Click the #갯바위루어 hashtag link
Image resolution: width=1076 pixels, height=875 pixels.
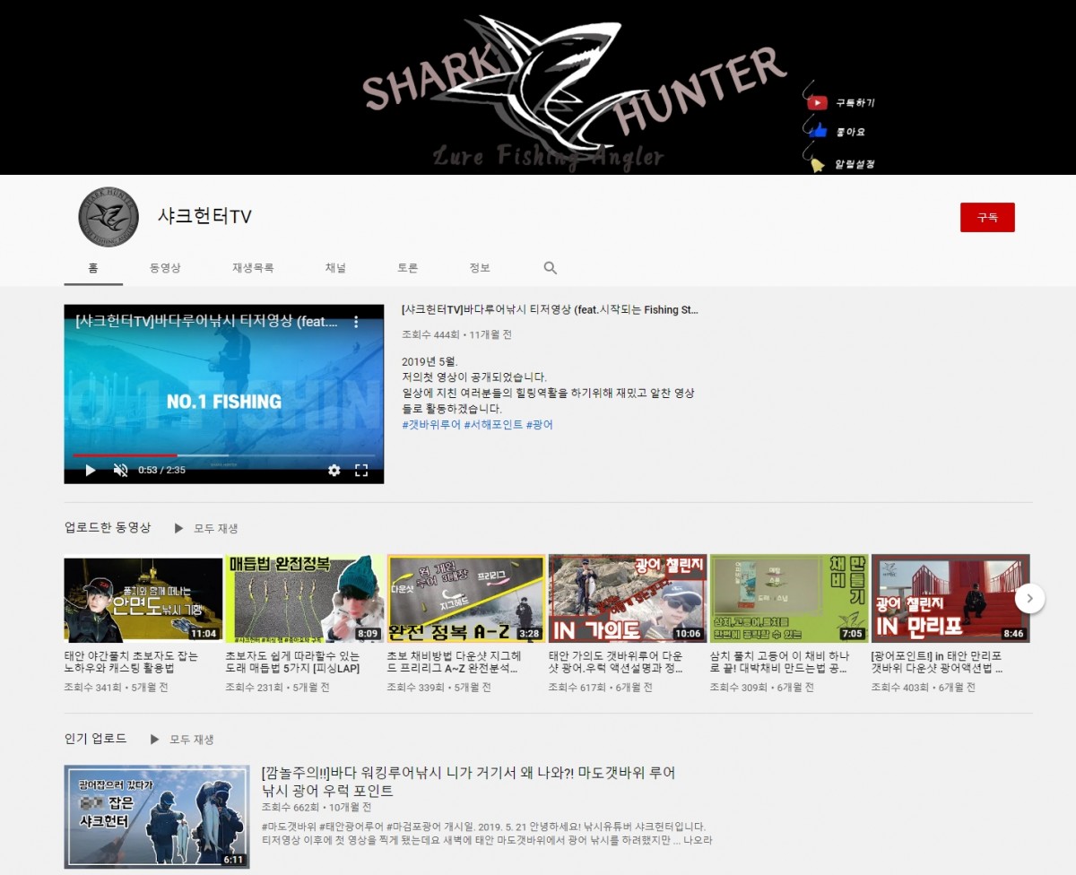click(431, 425)
